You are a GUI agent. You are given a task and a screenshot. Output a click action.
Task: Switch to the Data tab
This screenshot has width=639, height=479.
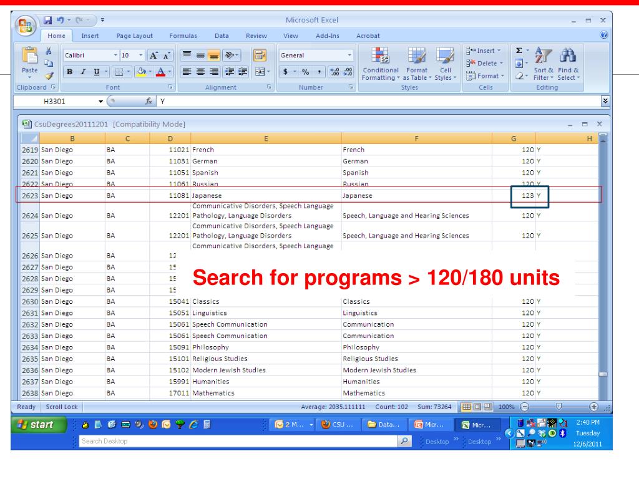(222, 36)
